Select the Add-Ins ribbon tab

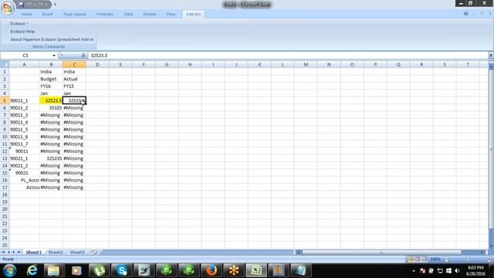point(193,14)
